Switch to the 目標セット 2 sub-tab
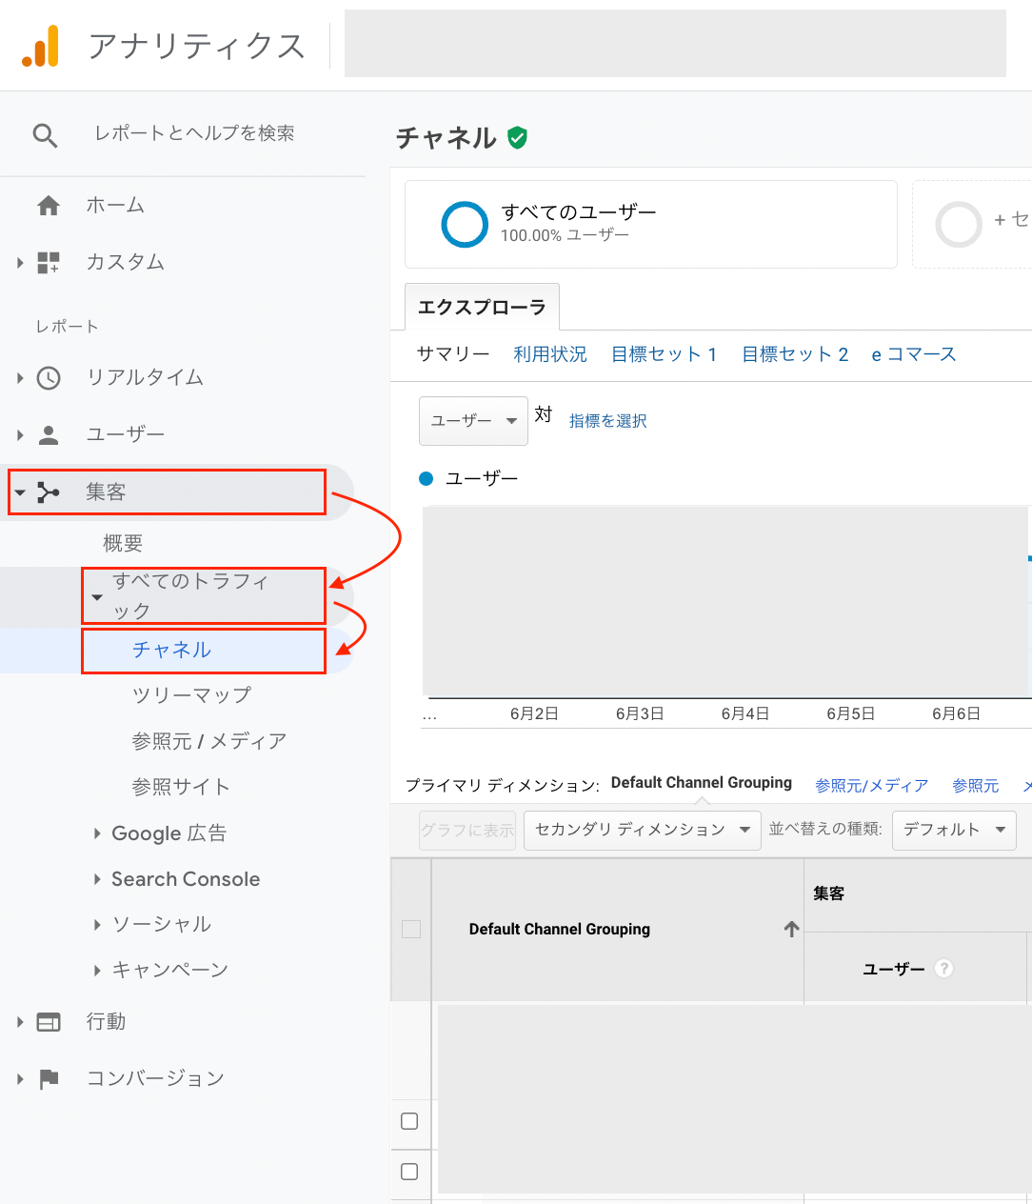The image size is (1032, 1204). point(795,354)
